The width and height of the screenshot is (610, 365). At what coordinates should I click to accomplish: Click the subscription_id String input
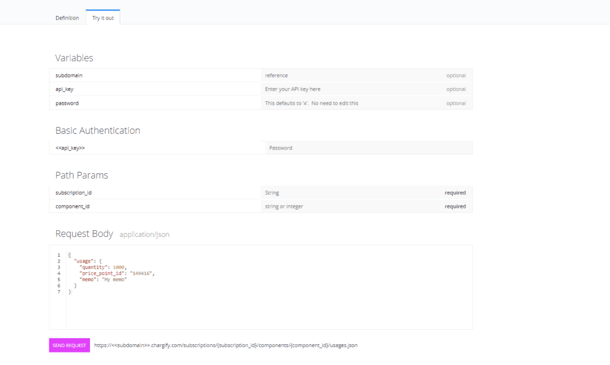(x=366, y=192)
